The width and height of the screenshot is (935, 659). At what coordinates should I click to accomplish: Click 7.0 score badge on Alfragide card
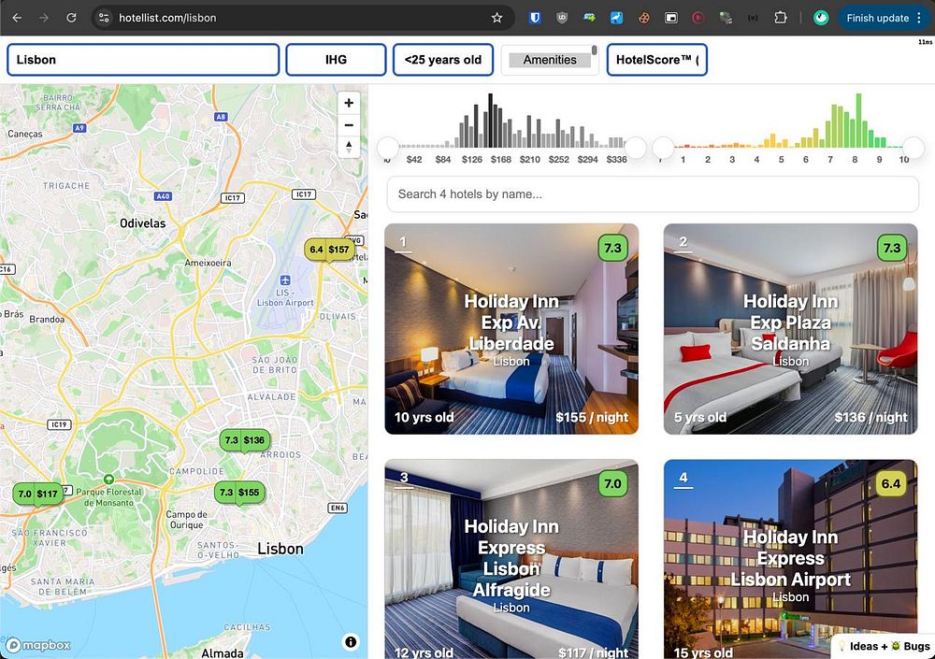613,483
